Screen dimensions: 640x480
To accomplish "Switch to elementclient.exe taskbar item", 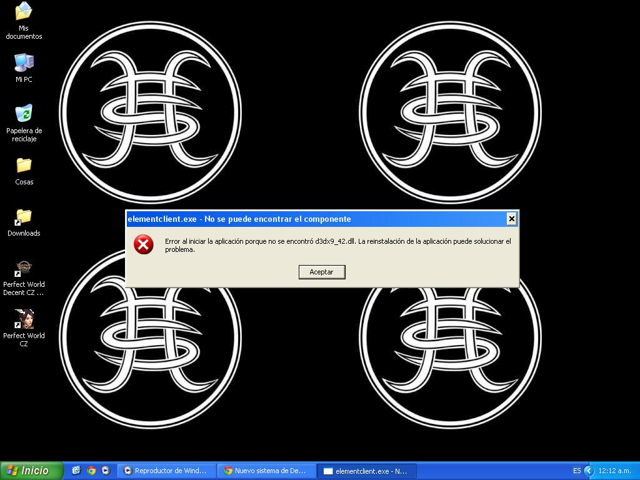I will [x=367, y=471].
